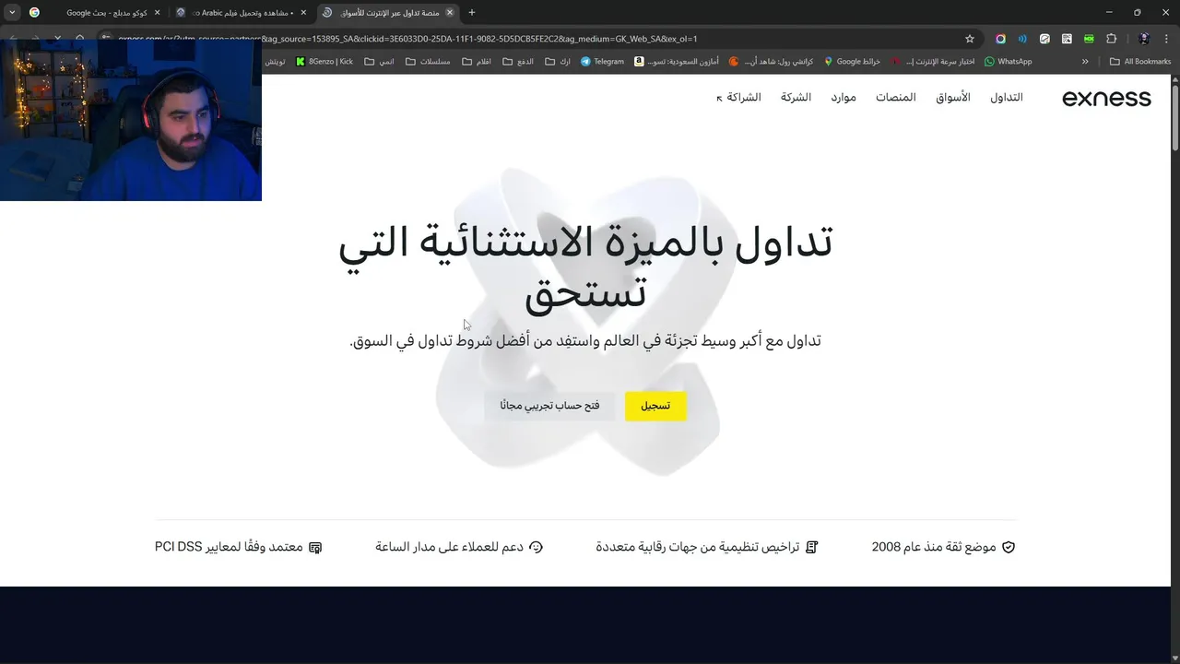Select the منصة تداول عبر الإنترنت tab
The width and height of the screenshot is (1180, 664).
pyautogui.click(x=387, y=13)
